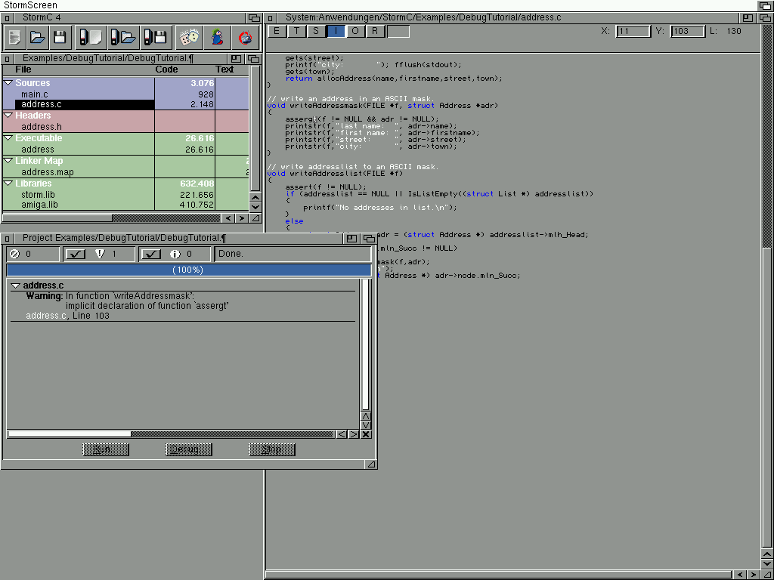Select main.c in the Sources list
This screenshot has width=774, height=580.
(35, 94)
